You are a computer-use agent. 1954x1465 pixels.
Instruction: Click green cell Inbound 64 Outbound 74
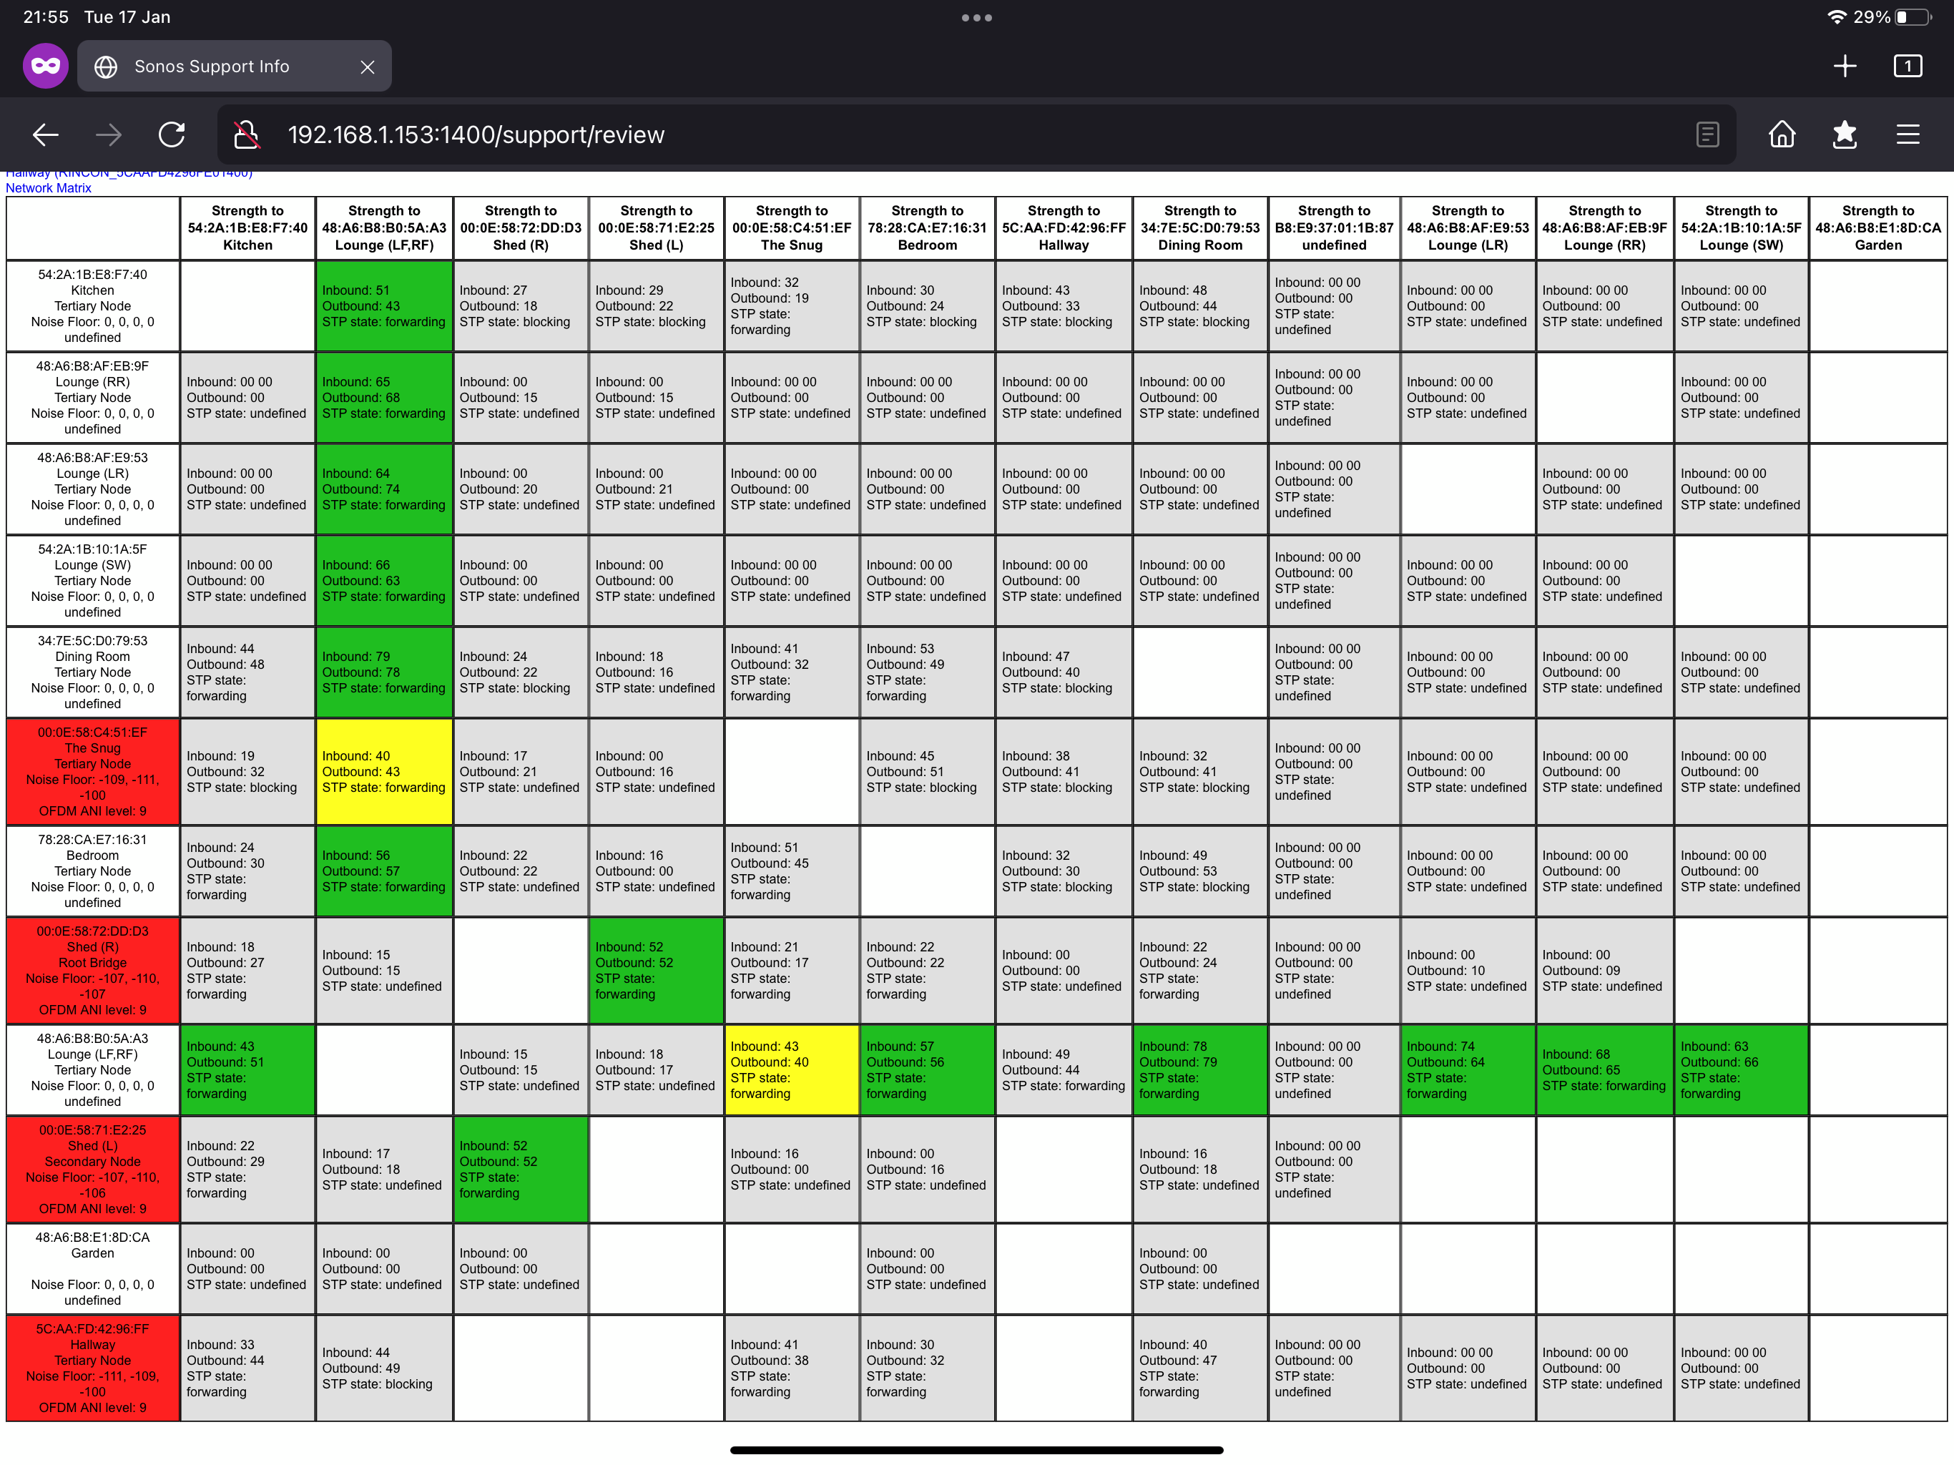384,489
